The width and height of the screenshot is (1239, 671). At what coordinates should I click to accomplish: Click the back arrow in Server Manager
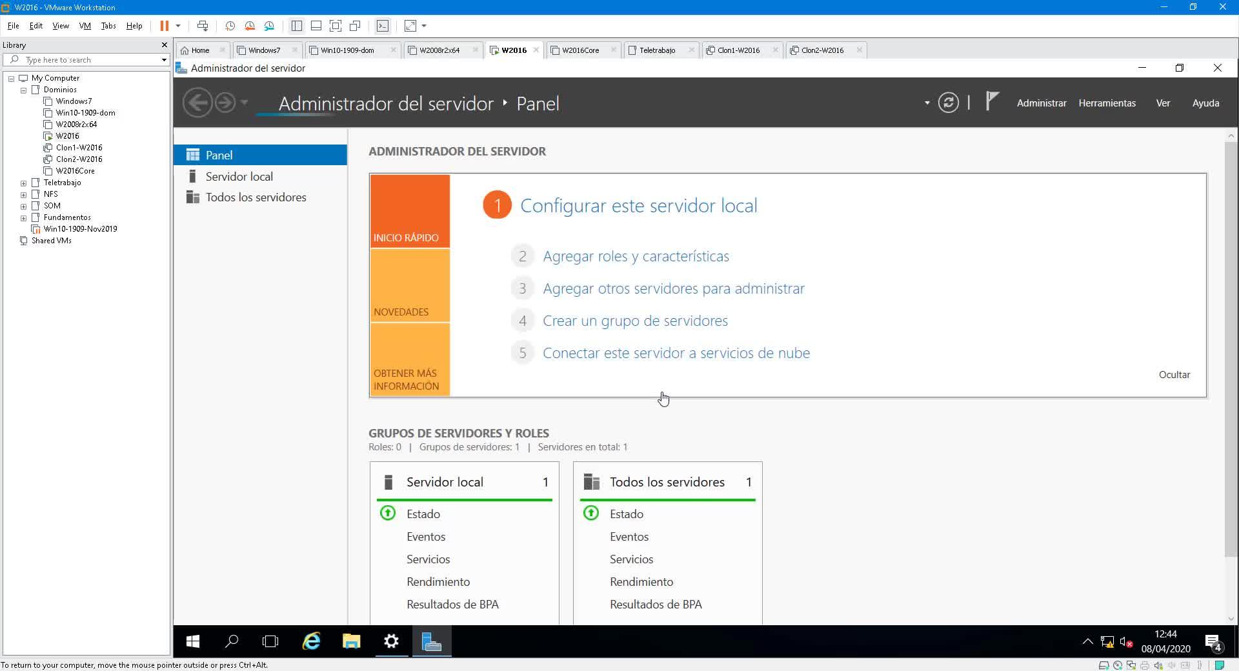tap(197, 103)
